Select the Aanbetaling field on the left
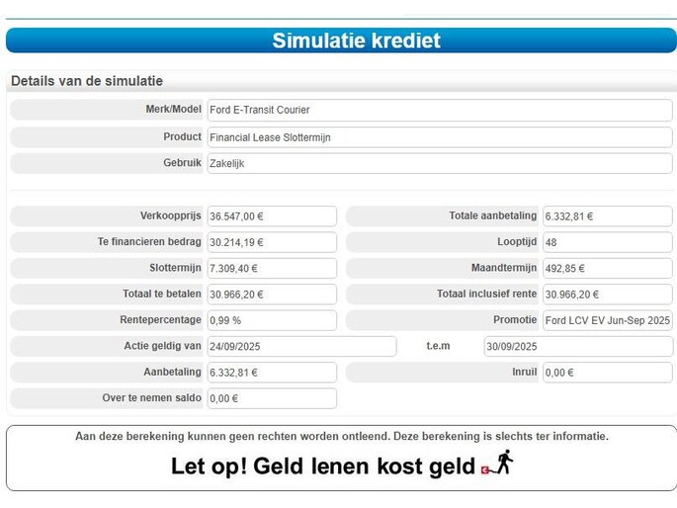This screenshot has width=677, height=508. tap(271, 373)
